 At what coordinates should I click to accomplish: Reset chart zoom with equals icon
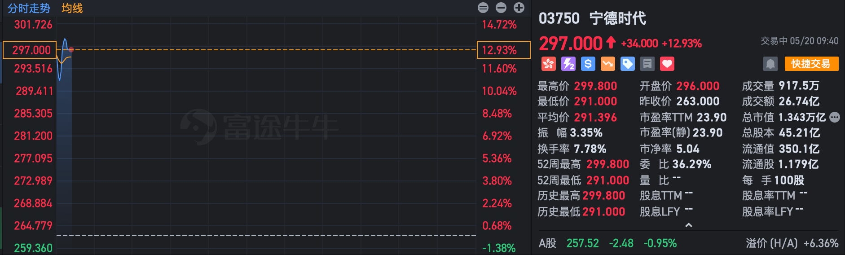coord(483,8)
